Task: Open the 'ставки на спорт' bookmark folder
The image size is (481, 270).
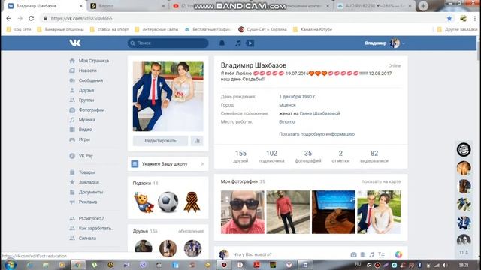Action: pos(109,29)
